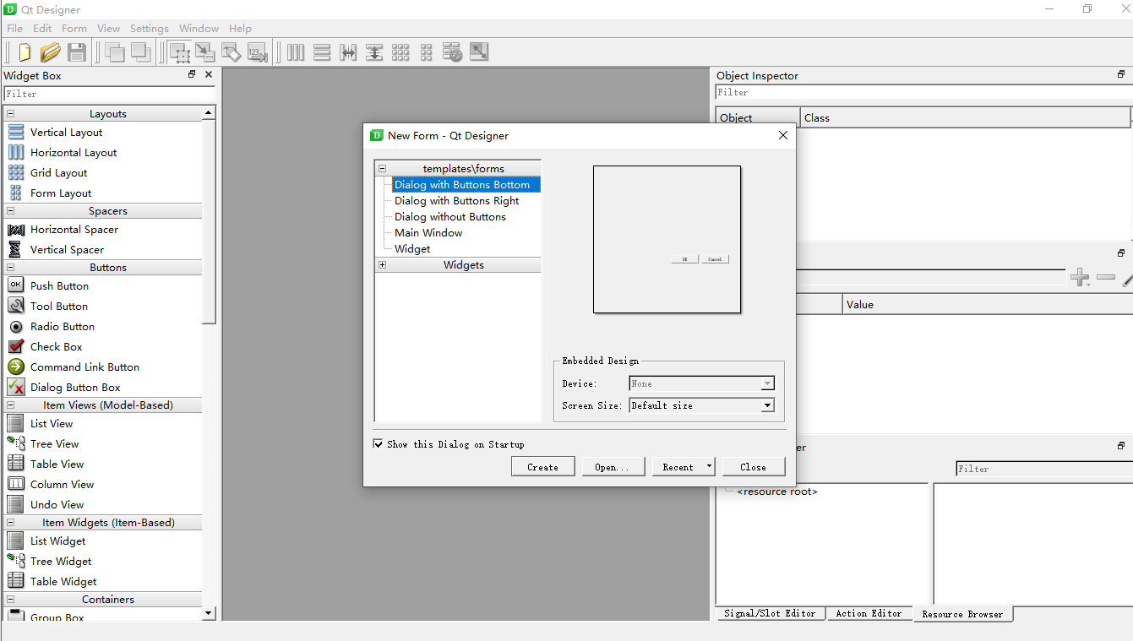Click the Create button

(x=542, y=465)
